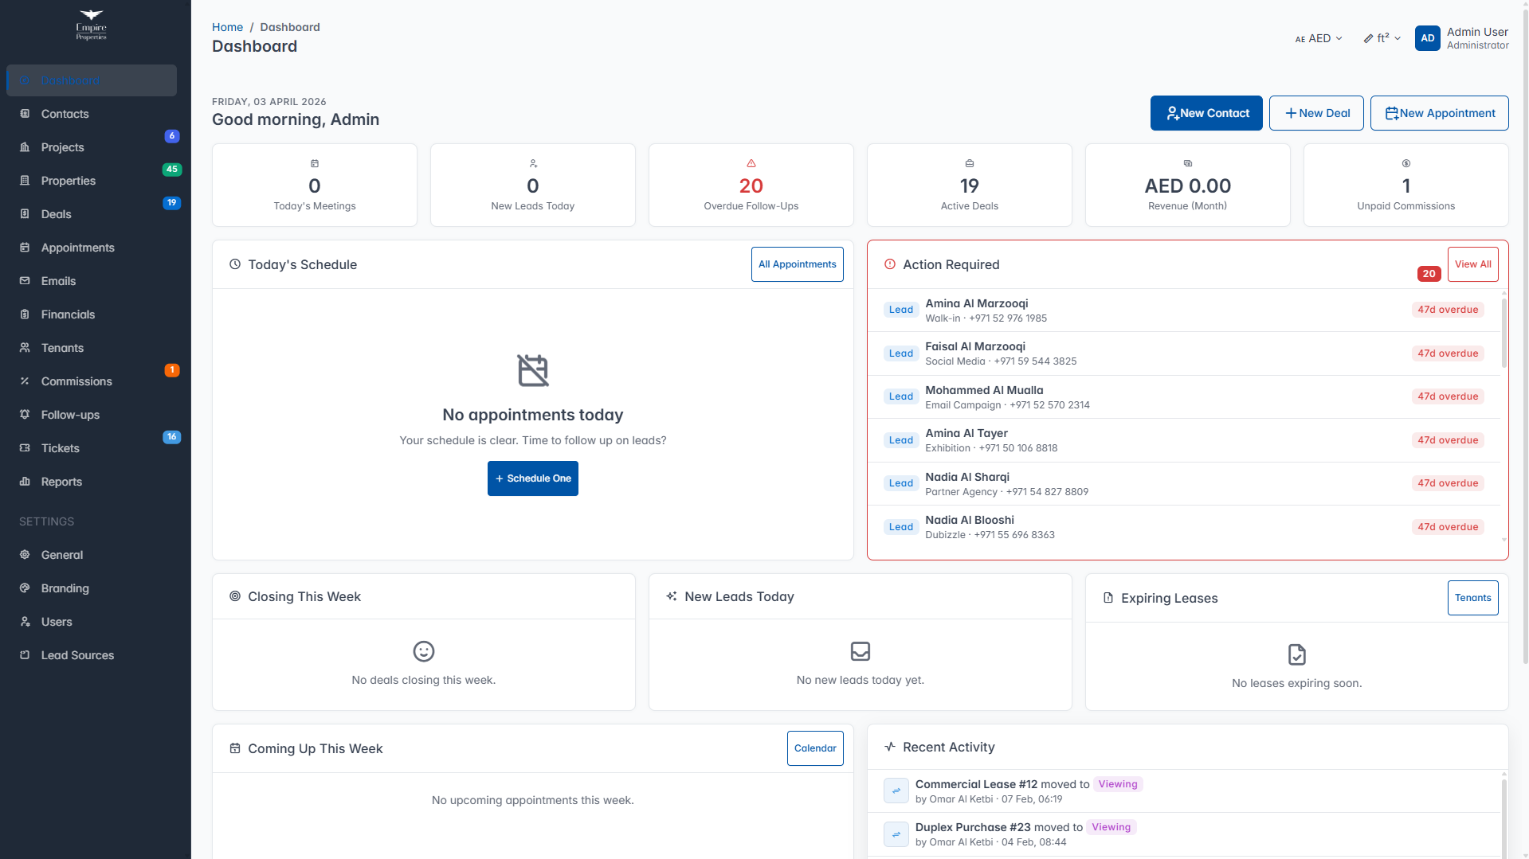Click the Empire Properties logo
This screenshot has height=859, width=1529.
point(92,25)
